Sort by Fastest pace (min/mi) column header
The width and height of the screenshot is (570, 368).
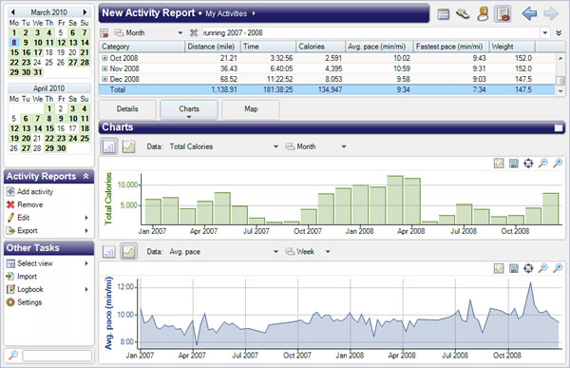click(451, 47)
